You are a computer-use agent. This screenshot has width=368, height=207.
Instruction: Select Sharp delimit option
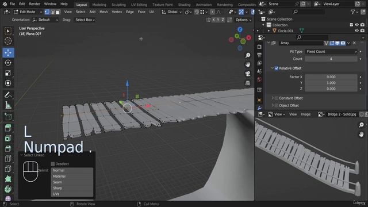tap(72, 188)
